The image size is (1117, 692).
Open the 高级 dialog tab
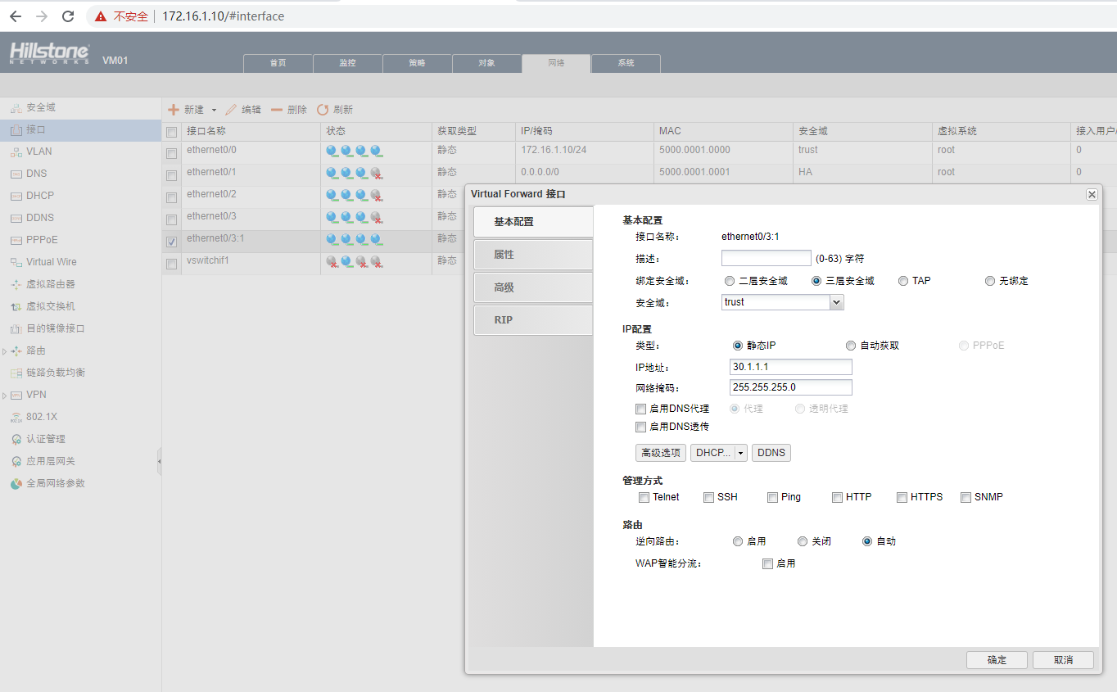click(533, 287)
